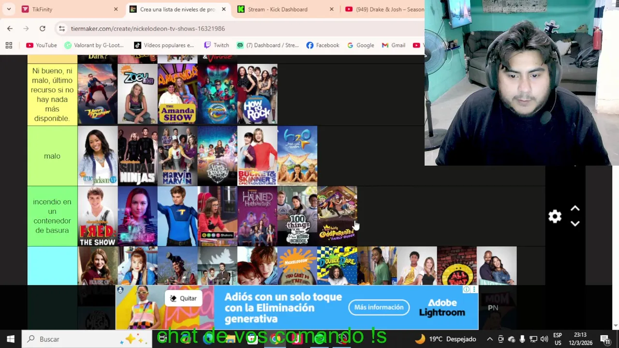Image resolution: width=619 pixels, height=348 pixels.
Task: Select the How to Rock thumbnail
Action: tap(257, 94)
